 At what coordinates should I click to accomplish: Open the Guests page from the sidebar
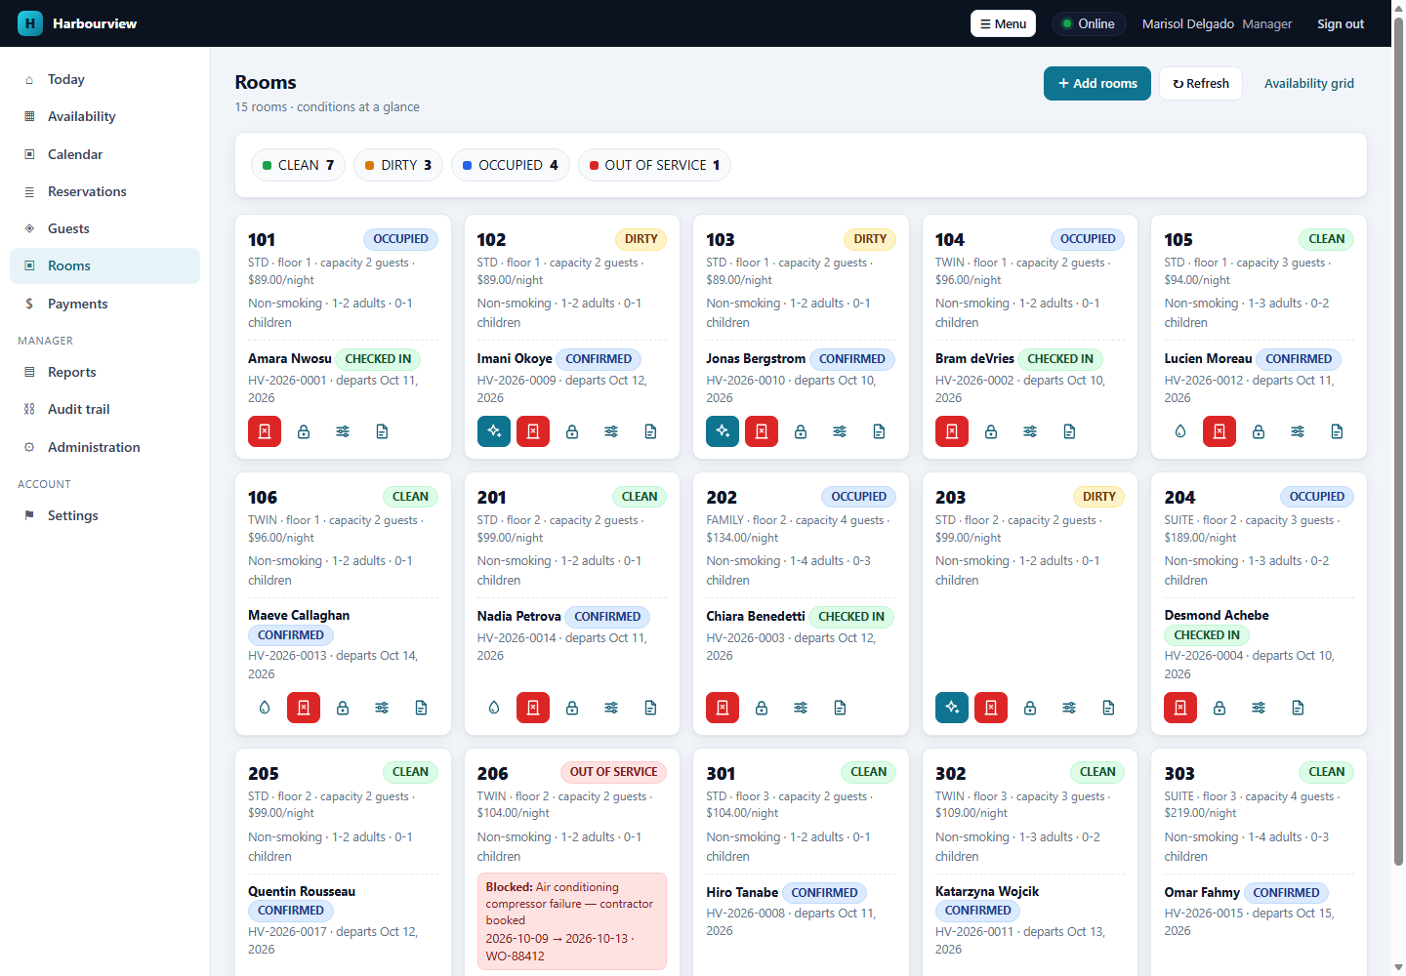tap(105, 228)
